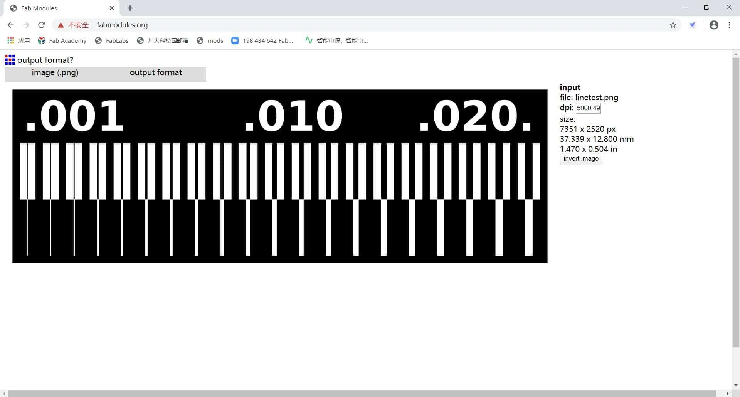Click the vertical scrollbar thumb
740x397 pixels.
736,202
